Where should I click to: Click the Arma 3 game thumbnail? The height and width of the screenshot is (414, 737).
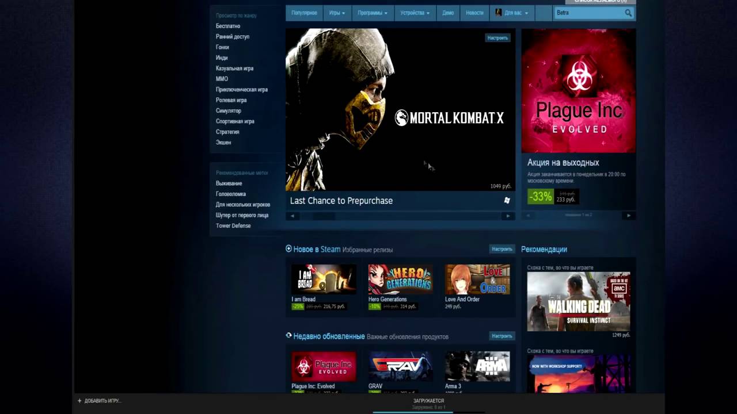tap(477, 366)
